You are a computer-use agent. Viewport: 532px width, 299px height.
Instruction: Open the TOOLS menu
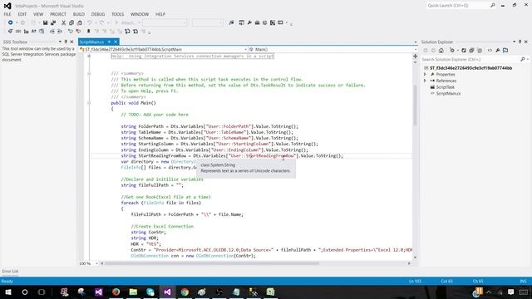coord(118,14)
